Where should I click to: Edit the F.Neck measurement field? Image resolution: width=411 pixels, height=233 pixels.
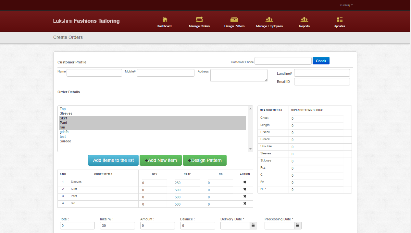point(317,133)
